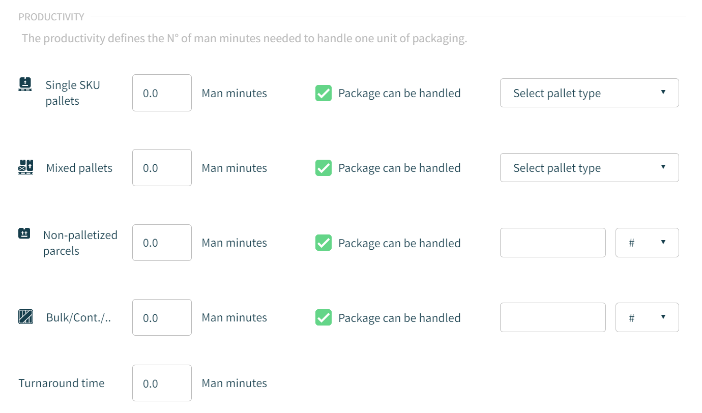Click the Single SKU pallets label

pyautogui.click(x=73, y=93)
